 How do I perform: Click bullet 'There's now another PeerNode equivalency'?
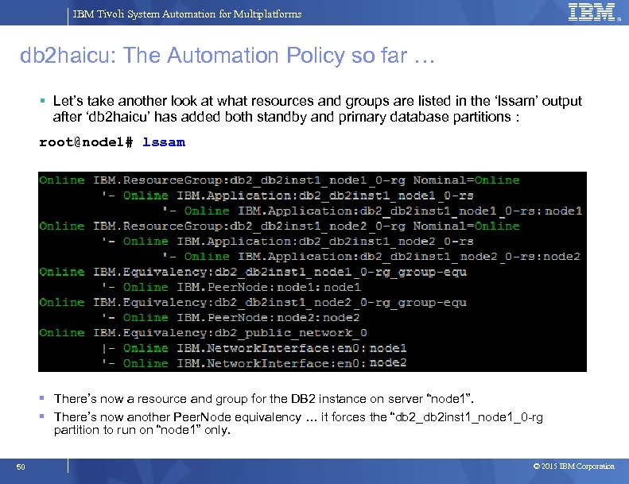coord(298,423)
